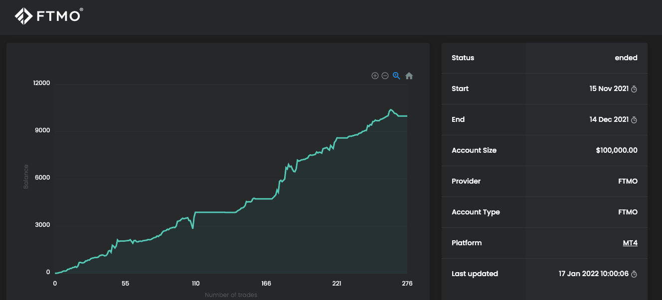The image size is (662, 300).
Task: Click the 166 label on the x-axis
Action: click(266, 284)
